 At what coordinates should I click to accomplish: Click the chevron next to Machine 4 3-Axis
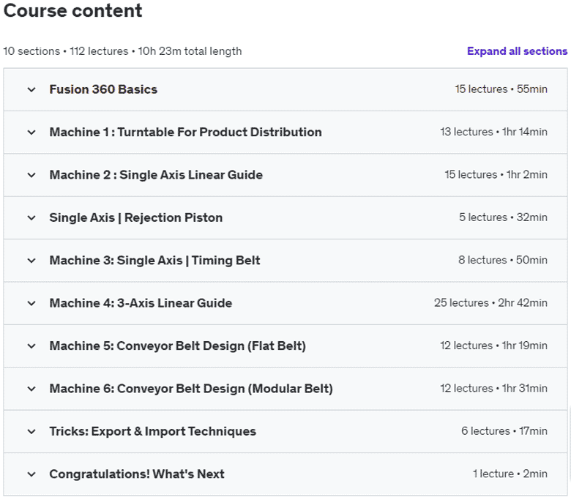pyautogui.click(x=31, y=303)
